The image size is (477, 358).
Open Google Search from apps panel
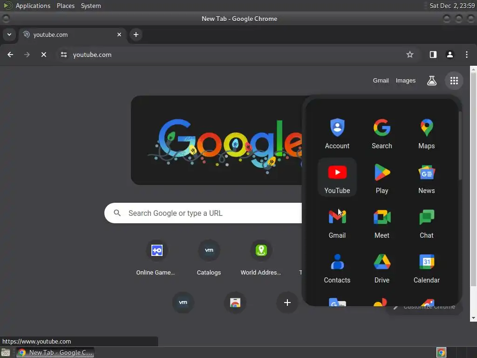point(382,133)
